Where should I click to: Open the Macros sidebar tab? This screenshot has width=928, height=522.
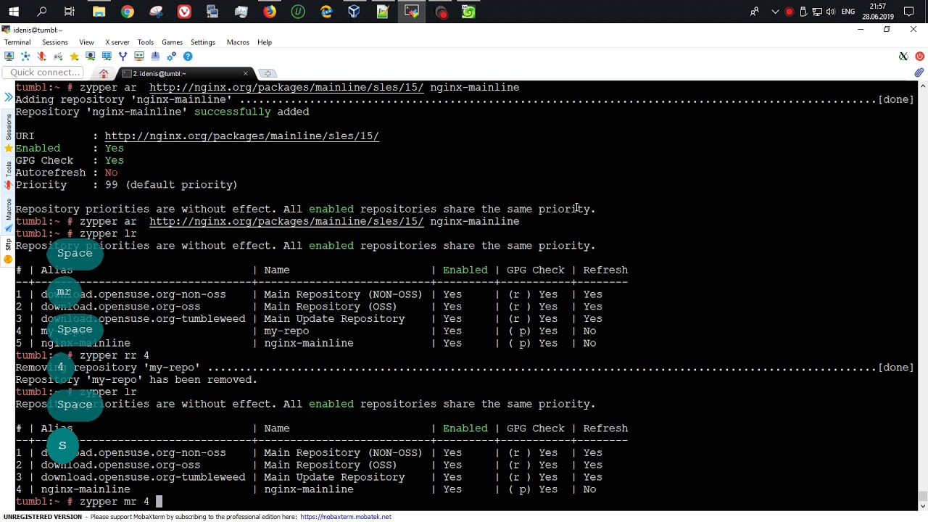click(x=8, y=216)
